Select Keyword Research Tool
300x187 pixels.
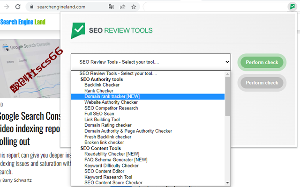148,177
